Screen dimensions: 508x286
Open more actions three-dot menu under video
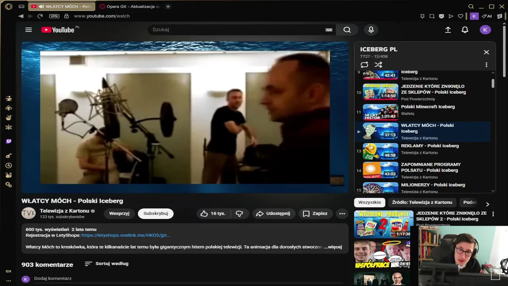(x=342, y=214)
